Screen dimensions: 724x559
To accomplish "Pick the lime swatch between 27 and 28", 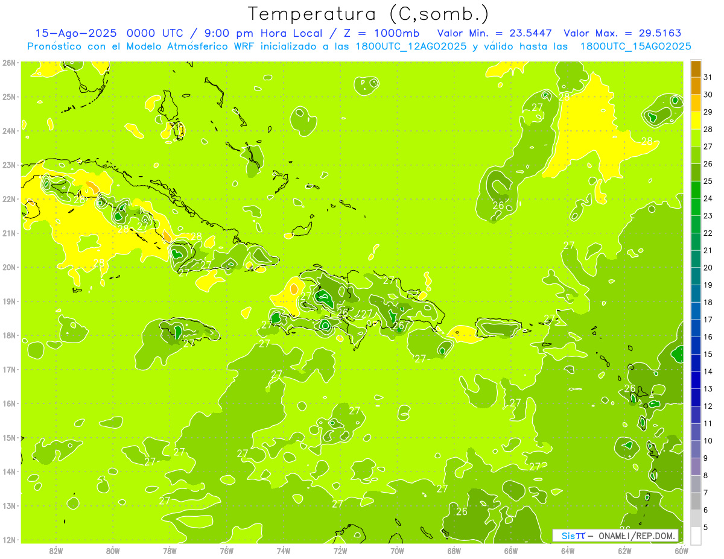I will (696, 138).
